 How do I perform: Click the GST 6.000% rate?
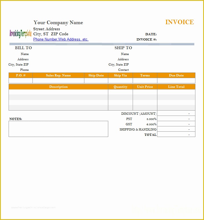(152, 124)
